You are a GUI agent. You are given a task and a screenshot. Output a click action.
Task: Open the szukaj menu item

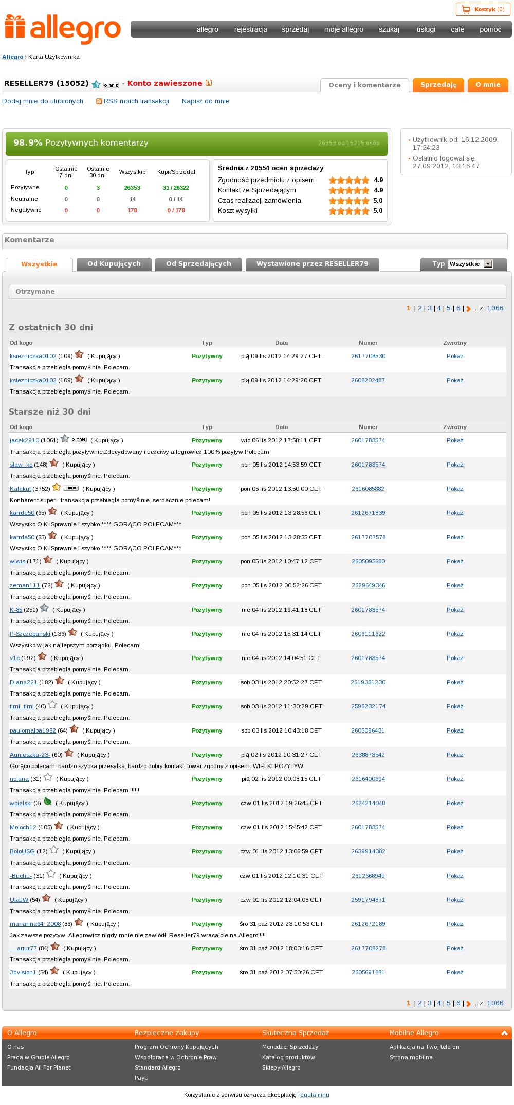click(389, 29)
